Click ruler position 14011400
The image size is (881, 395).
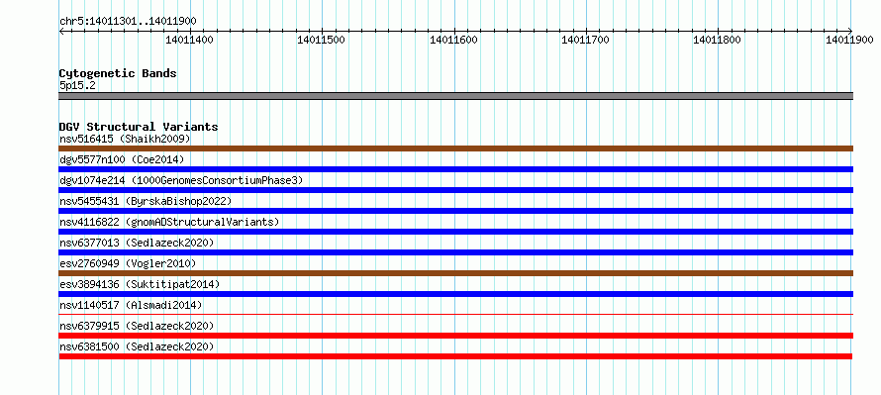pyautogui.click(x=189, y=40)
